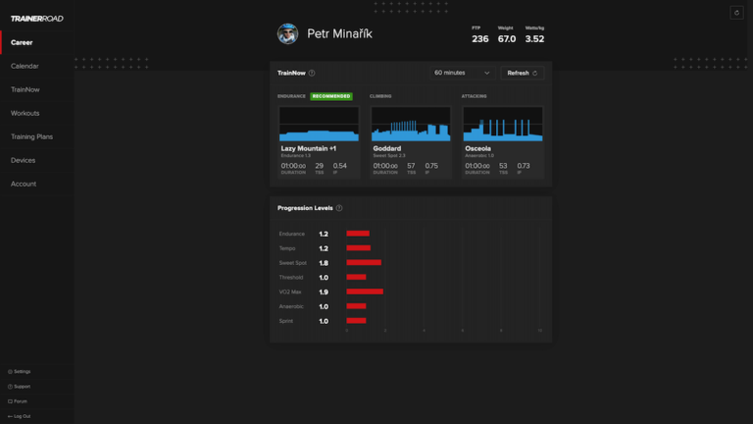Open the Workouts section in sidebar
The height and width of the screenshot is (424, 753).
25,113
